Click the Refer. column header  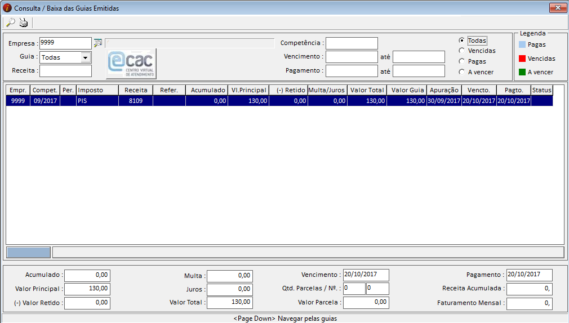pos(169,90)
